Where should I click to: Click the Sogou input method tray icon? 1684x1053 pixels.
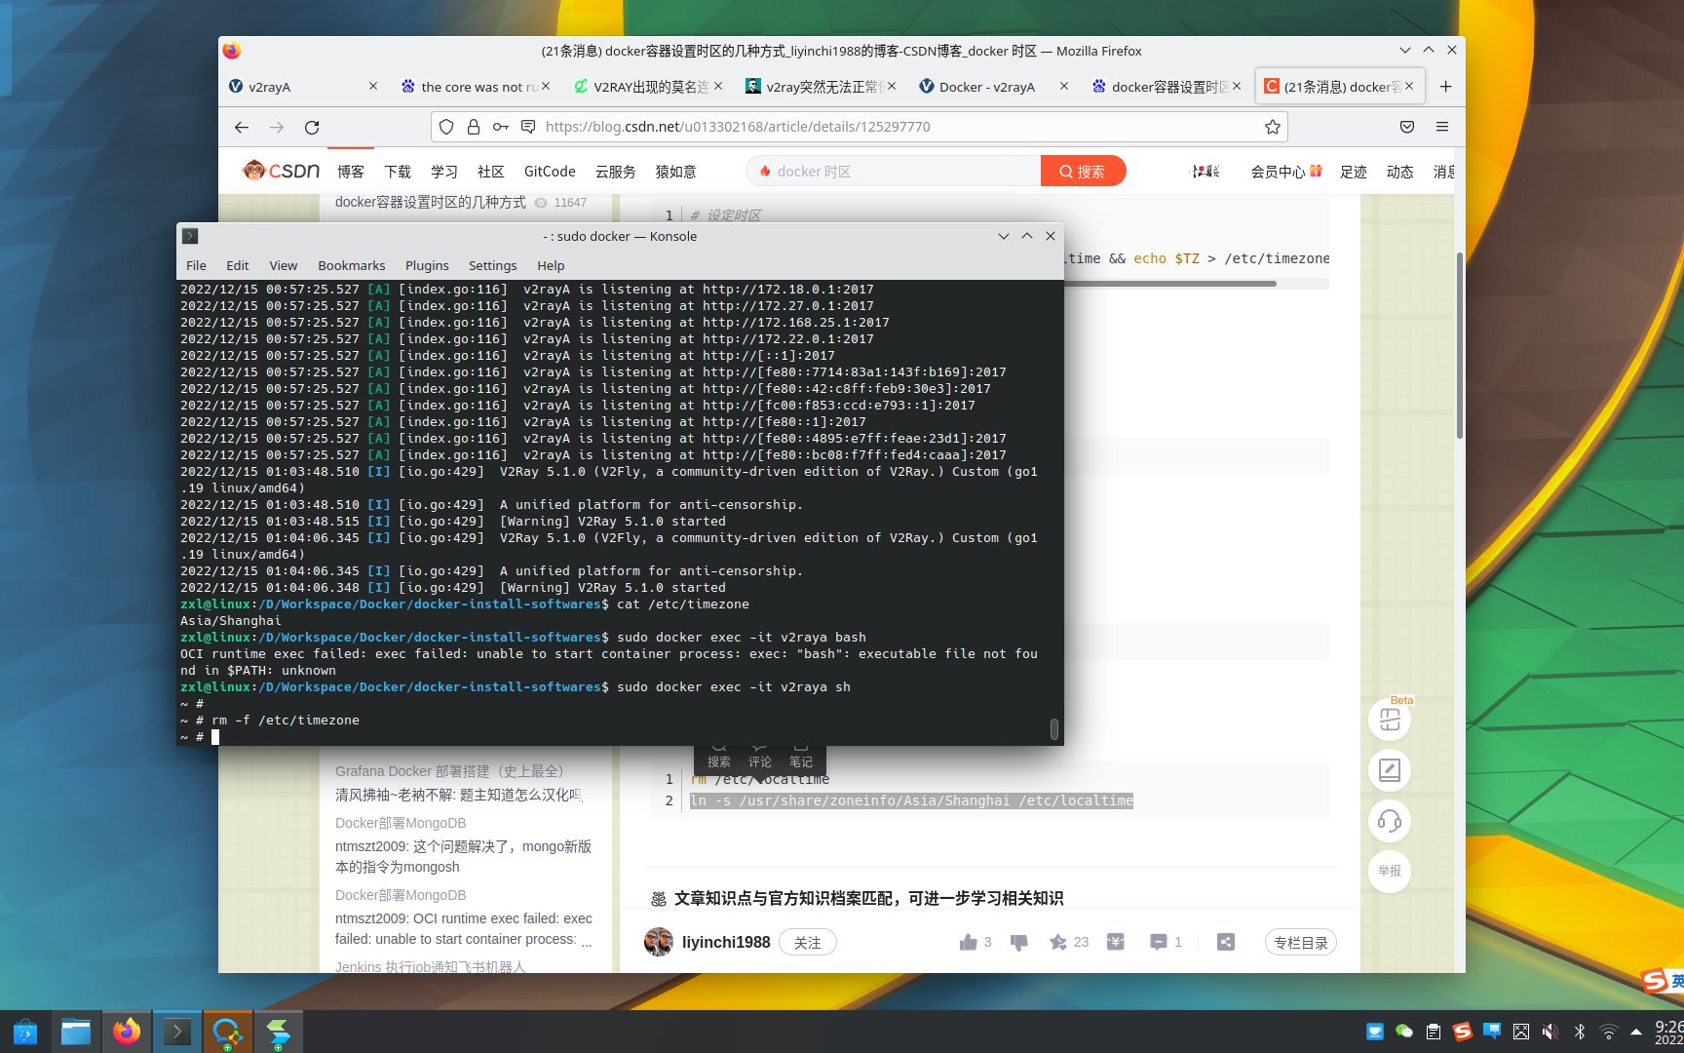pyautogui.click(x=1463, y=1032)
